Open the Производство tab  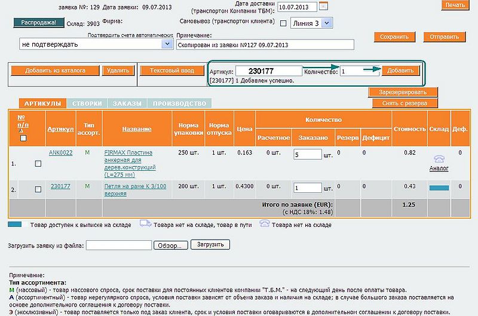click(x=179, y=103)
